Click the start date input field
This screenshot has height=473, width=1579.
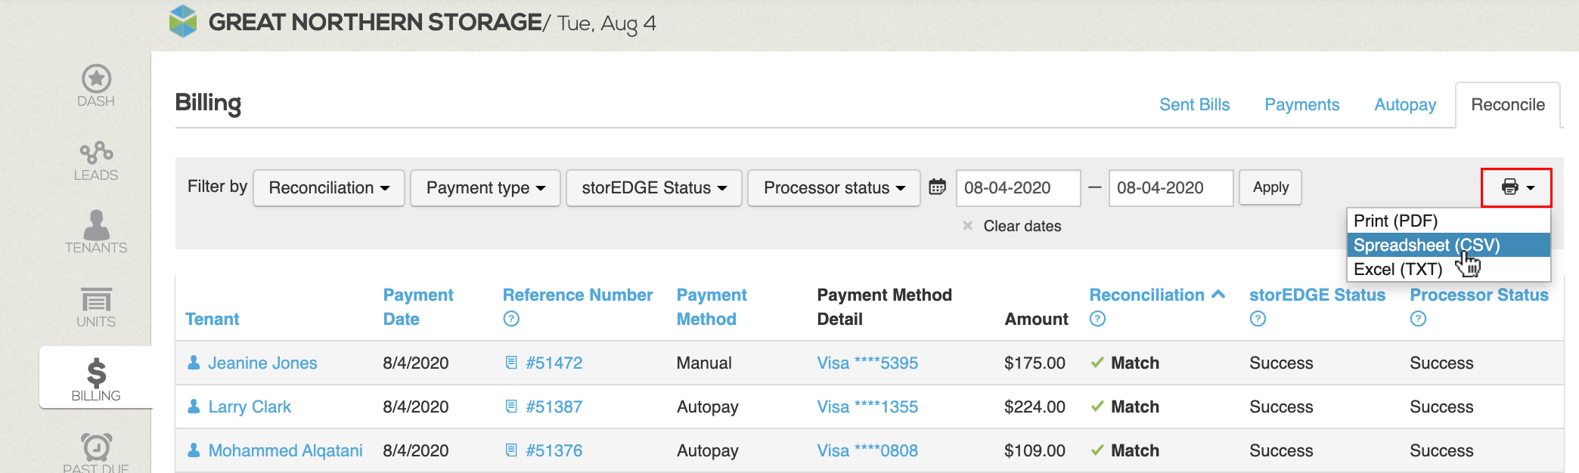(x=1017, y=188)
